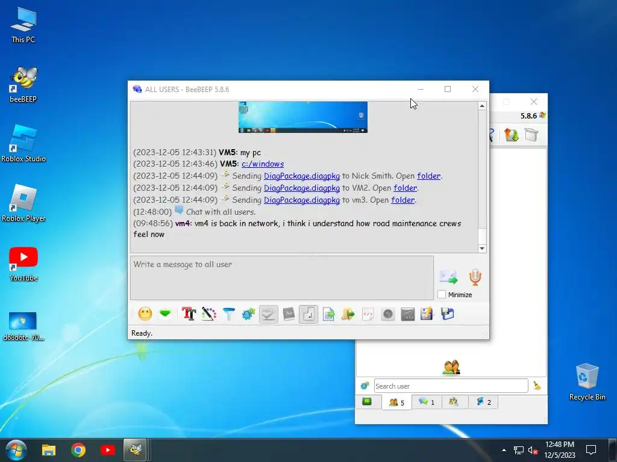This screenshot has height=462, width=617.
Task: Click the 'Ready.' status bar text
Action: [x=142, y=333]
